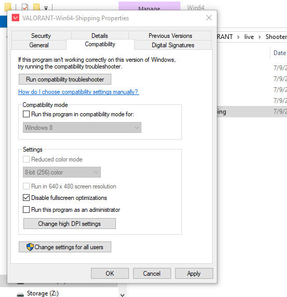Click the Apply button

(x=194, y=273)
